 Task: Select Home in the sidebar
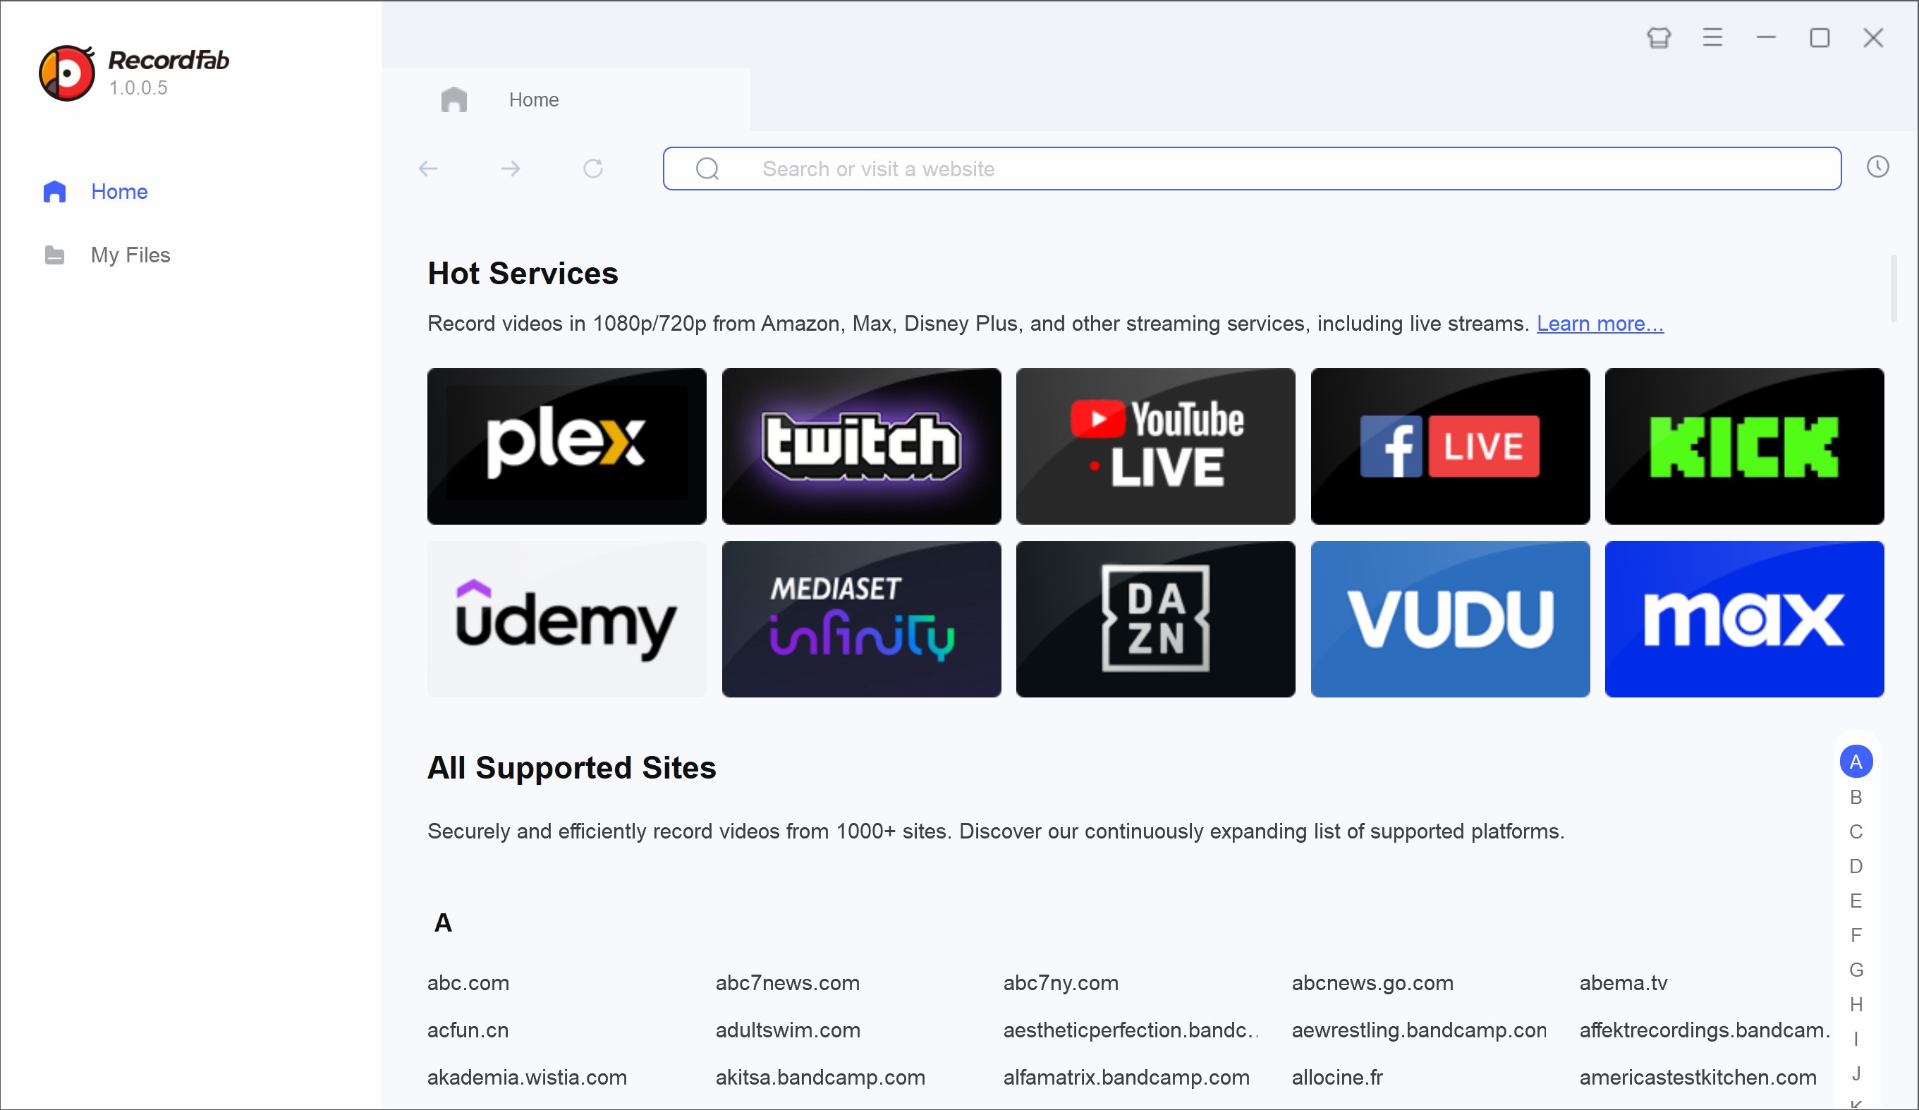[95, 192]
